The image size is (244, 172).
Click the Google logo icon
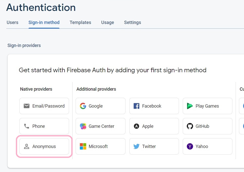coord(83,106)
